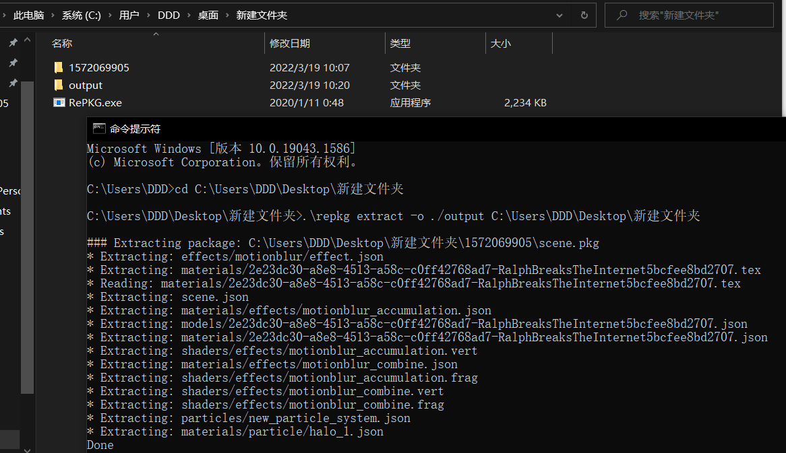Click navigation pane scroll down arrow

pos(28,450)
